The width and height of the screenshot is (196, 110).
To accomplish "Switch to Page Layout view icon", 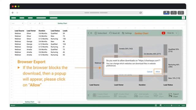I will 160,105.
